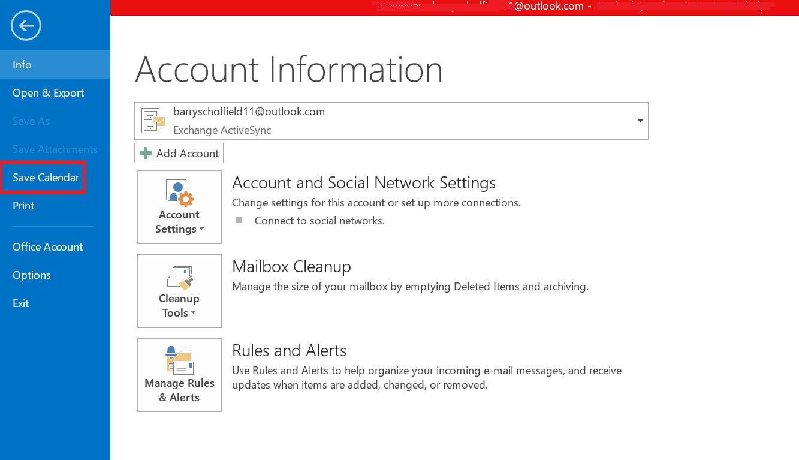The height and width of the screenshot is (460, 799).
Task: Go to Office Account
Action: coord(55,247)
